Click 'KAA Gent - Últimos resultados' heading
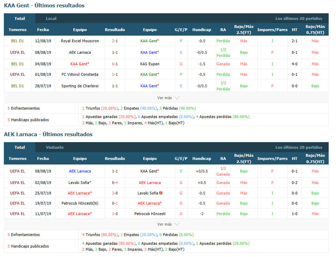This screenshot has width=336, height=257. (44, 6)
